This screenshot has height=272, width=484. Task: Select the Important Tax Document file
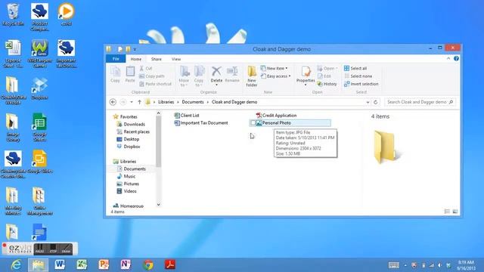201,122
